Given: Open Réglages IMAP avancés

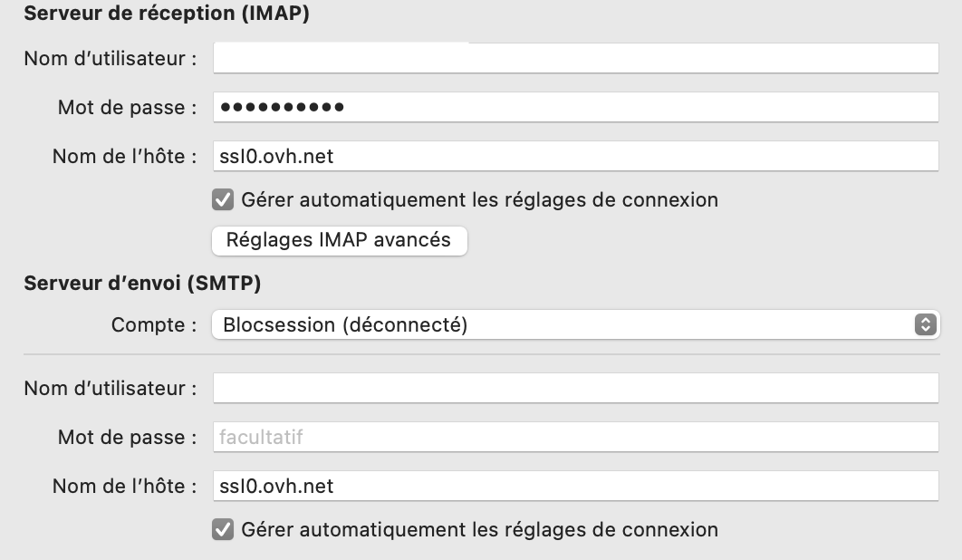Looking at the screenshot, I should click(339, 240).
